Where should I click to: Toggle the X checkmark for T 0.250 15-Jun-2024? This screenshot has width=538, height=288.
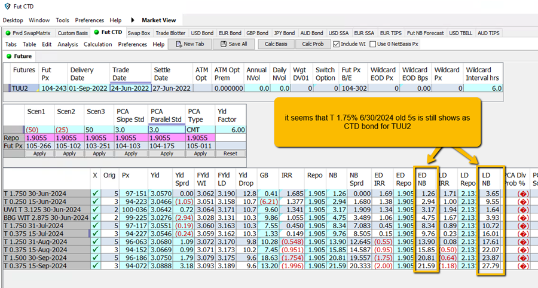[95, 201]
